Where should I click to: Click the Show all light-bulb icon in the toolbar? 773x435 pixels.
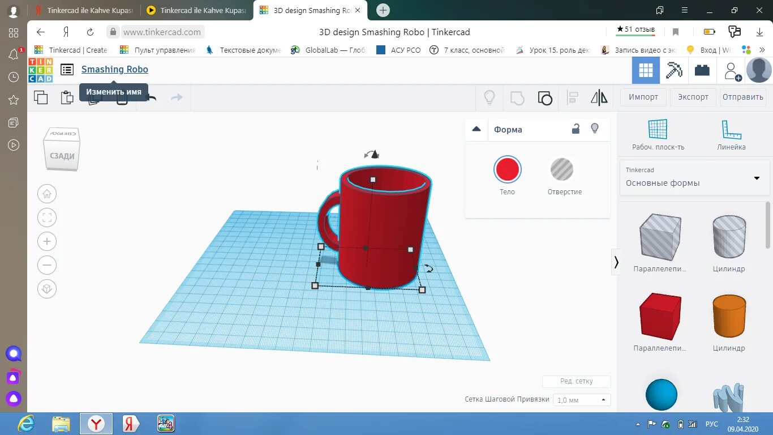pyautogui.click(x=489, y=97)
